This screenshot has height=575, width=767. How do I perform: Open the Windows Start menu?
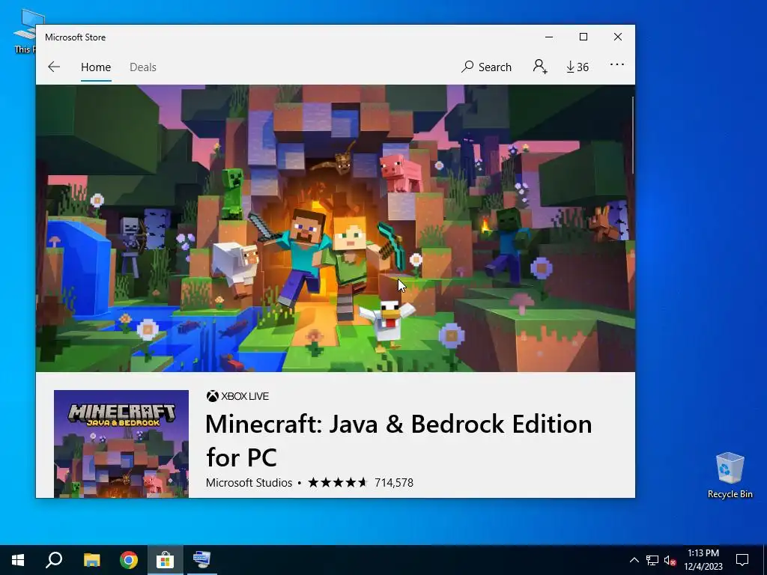[18, 560]
